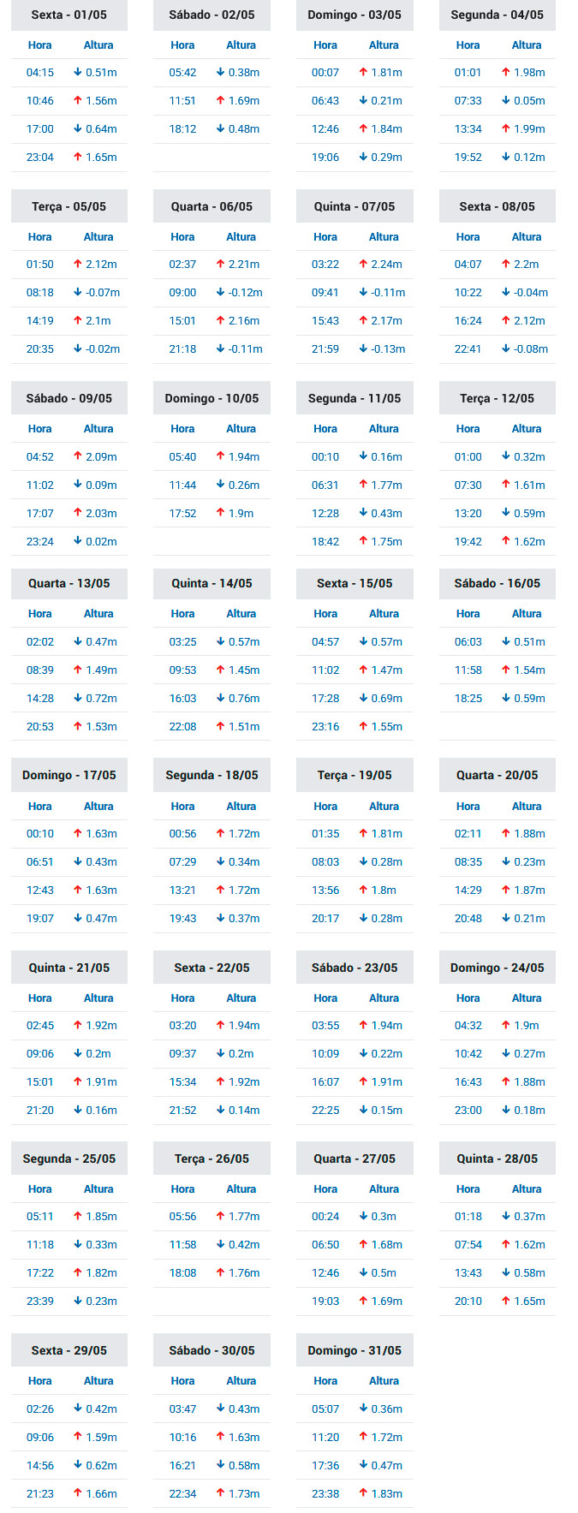The image size is (578, 1513).
Task: Click the Sábado - 30/05 header
Action: point(212,1350)
